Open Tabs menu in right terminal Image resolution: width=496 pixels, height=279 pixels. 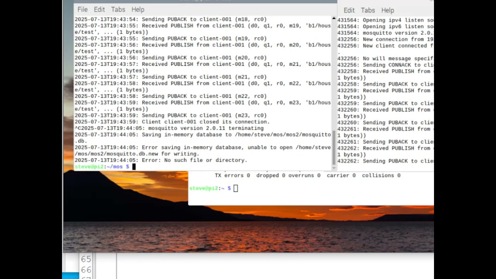(368, 10)
